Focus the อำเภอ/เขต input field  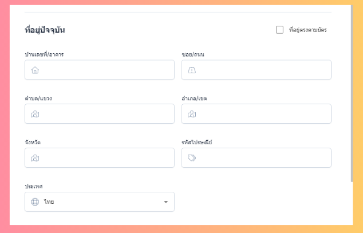pyautogui.click(x=263, y=114)
